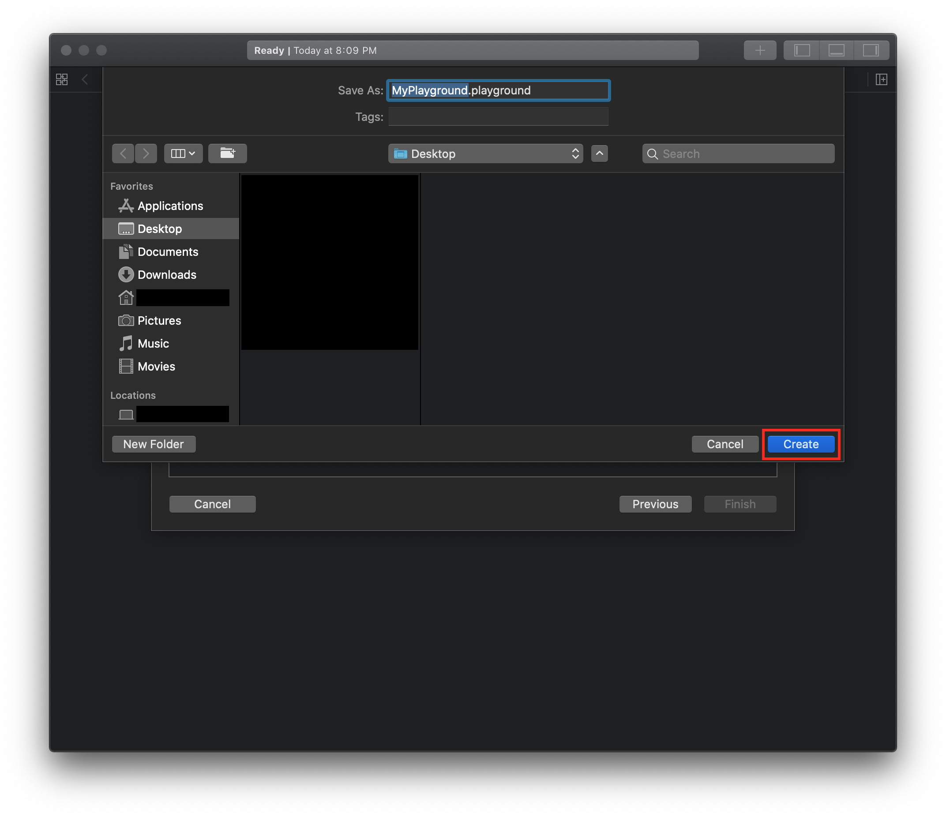Toggle the right inspector panel
Viewport: 946px width, 817px height.
pos(871,50)
